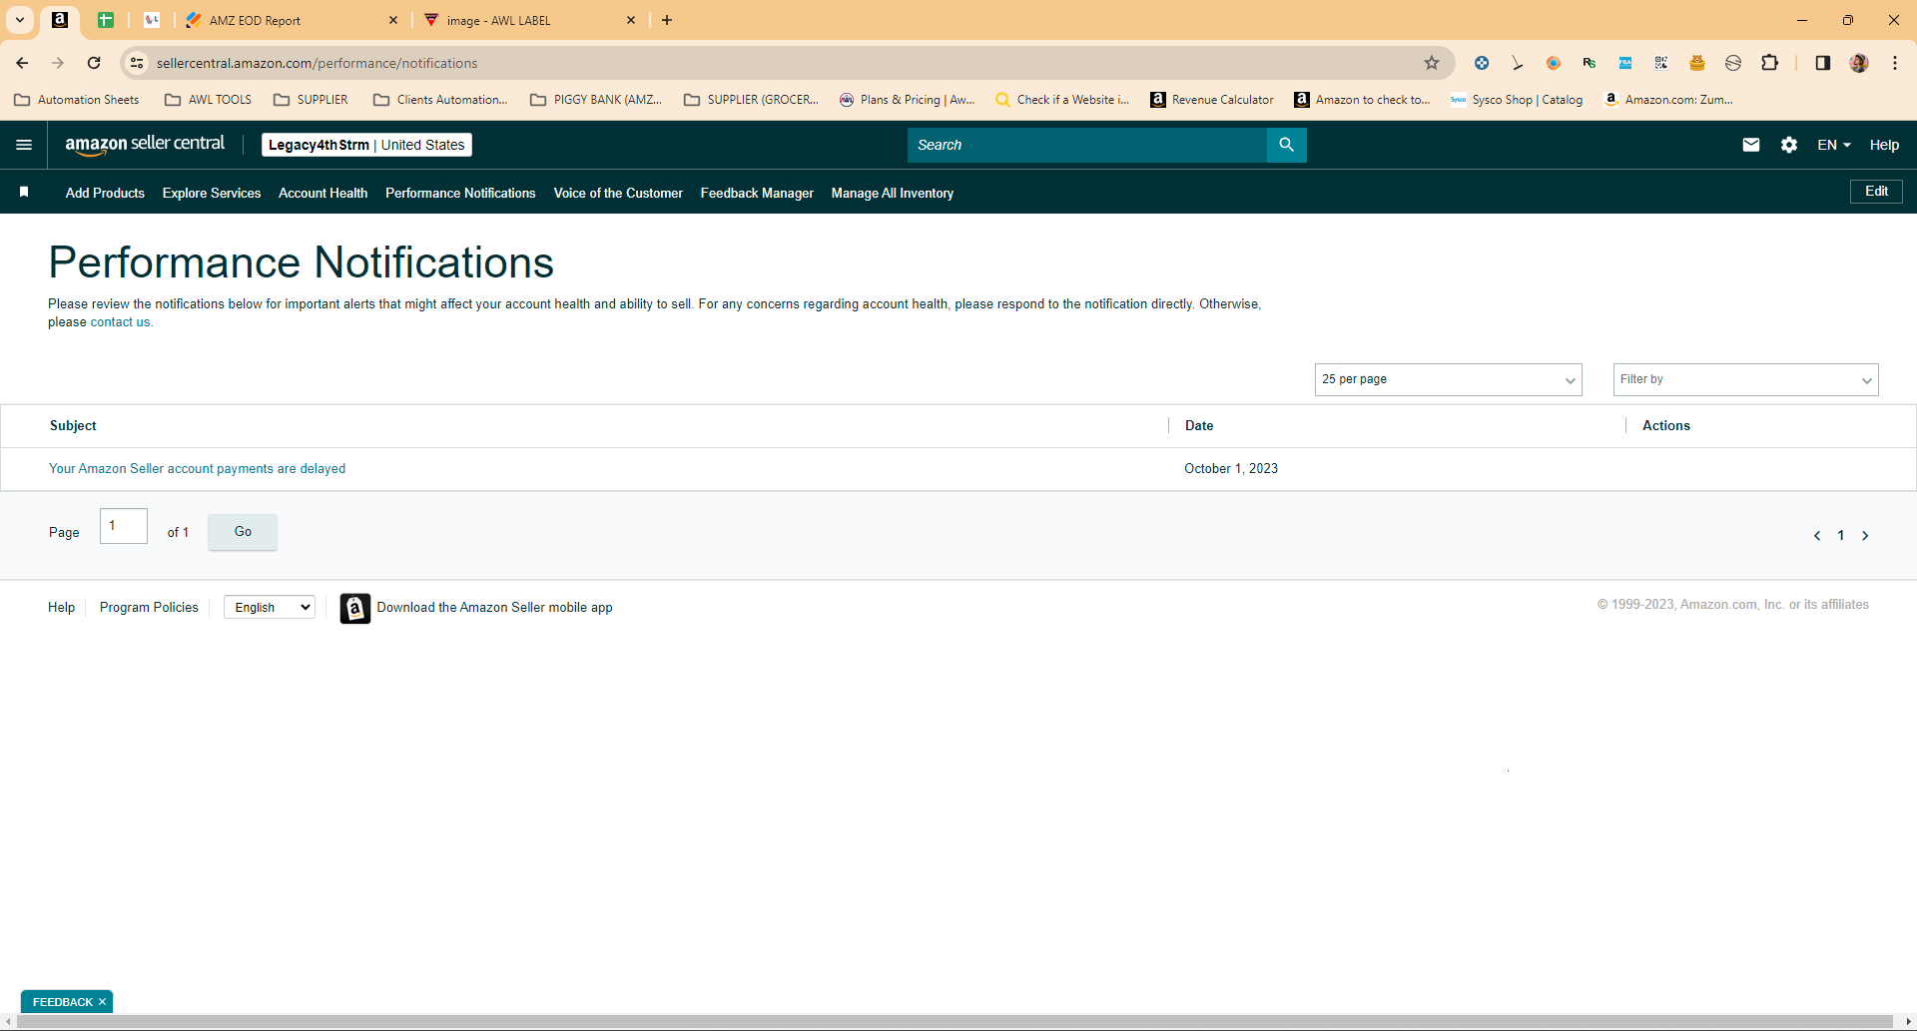Open the EN language dropdown

(1834, 145)
